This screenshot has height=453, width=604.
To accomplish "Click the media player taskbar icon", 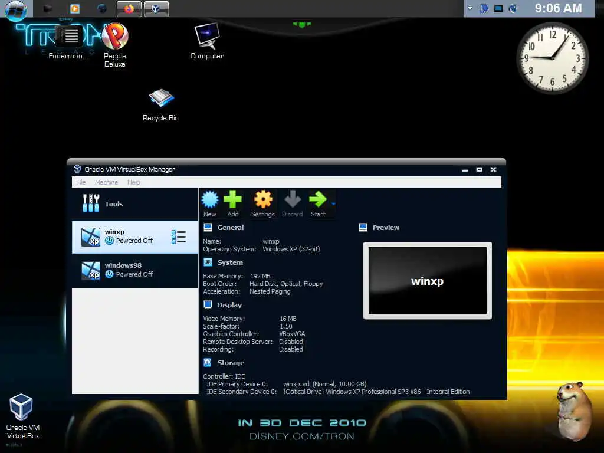I will pyautogui.click(x=75, y=8).
